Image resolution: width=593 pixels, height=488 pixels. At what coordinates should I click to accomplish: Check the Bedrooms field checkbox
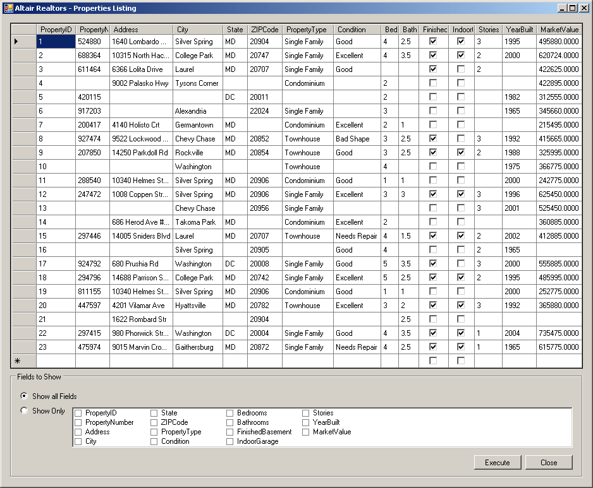230,413
